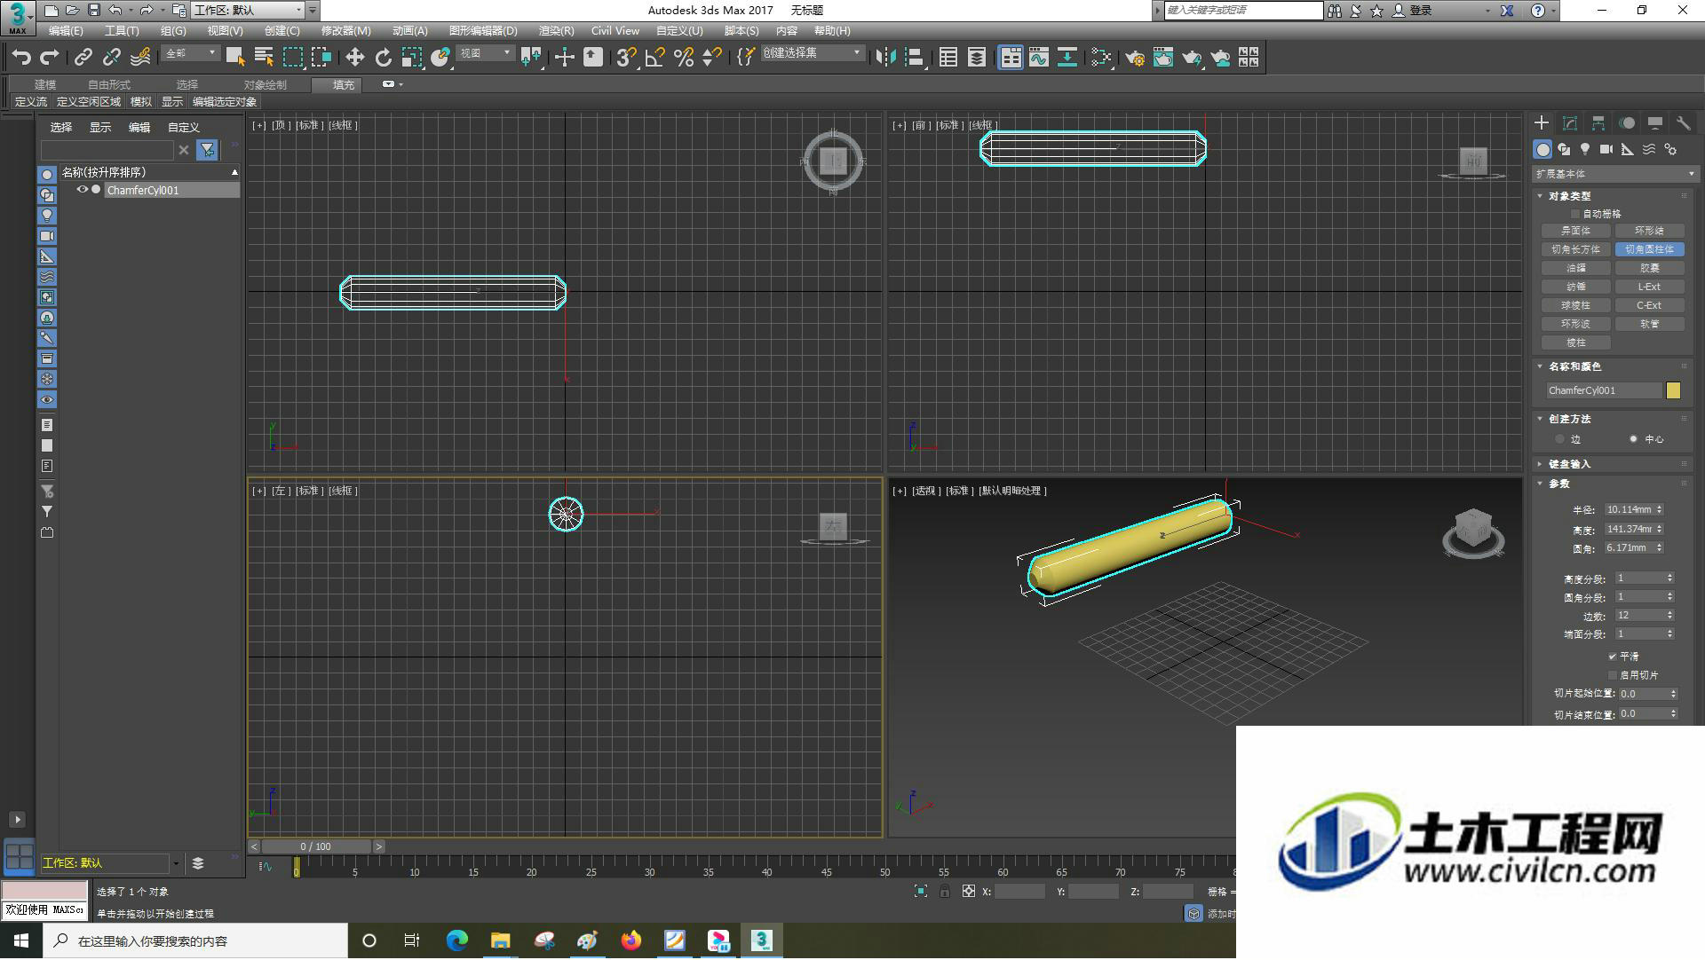Image resolution: width=1705 pixels, height=960 pixels.
Task: Activate the Select Object tool
Action: click(x=235, y=58)
